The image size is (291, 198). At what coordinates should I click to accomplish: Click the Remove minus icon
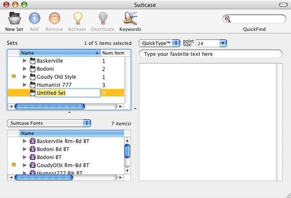click(x=54, y=18)
